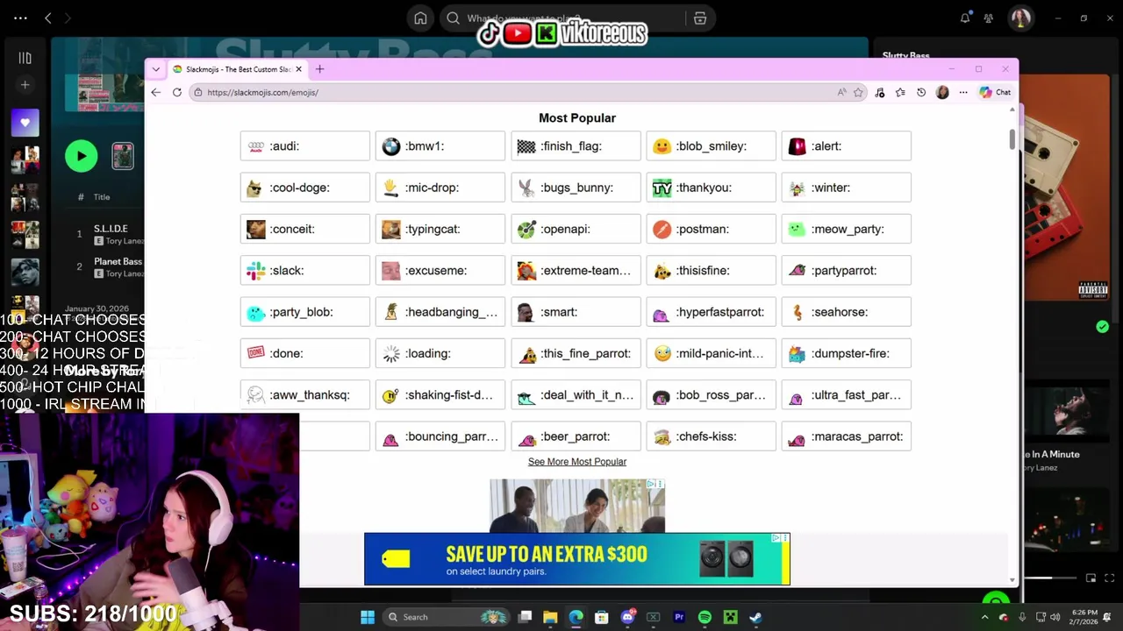Select the :postman: emoji

tap(711, 229)
